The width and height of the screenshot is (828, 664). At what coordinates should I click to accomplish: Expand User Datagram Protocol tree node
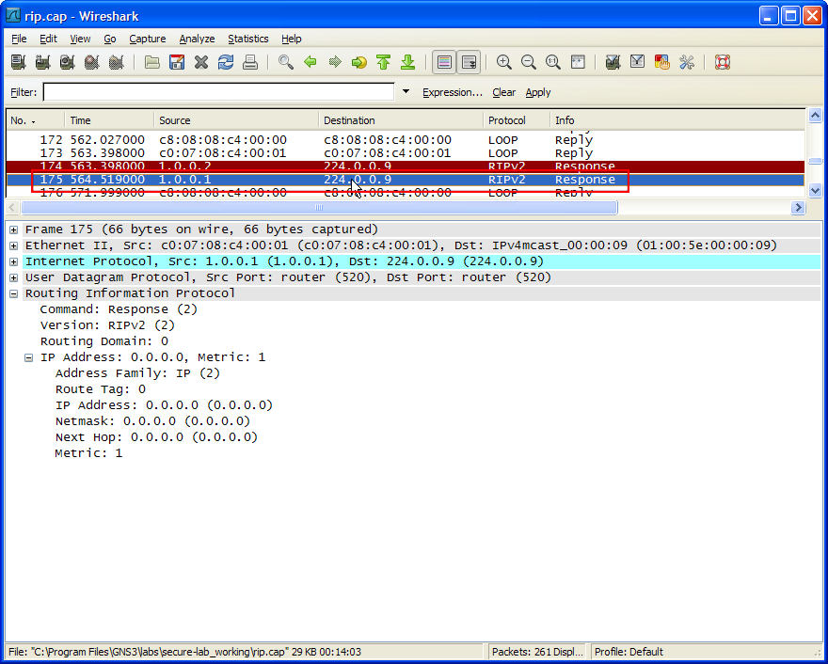tap(14, 277)
